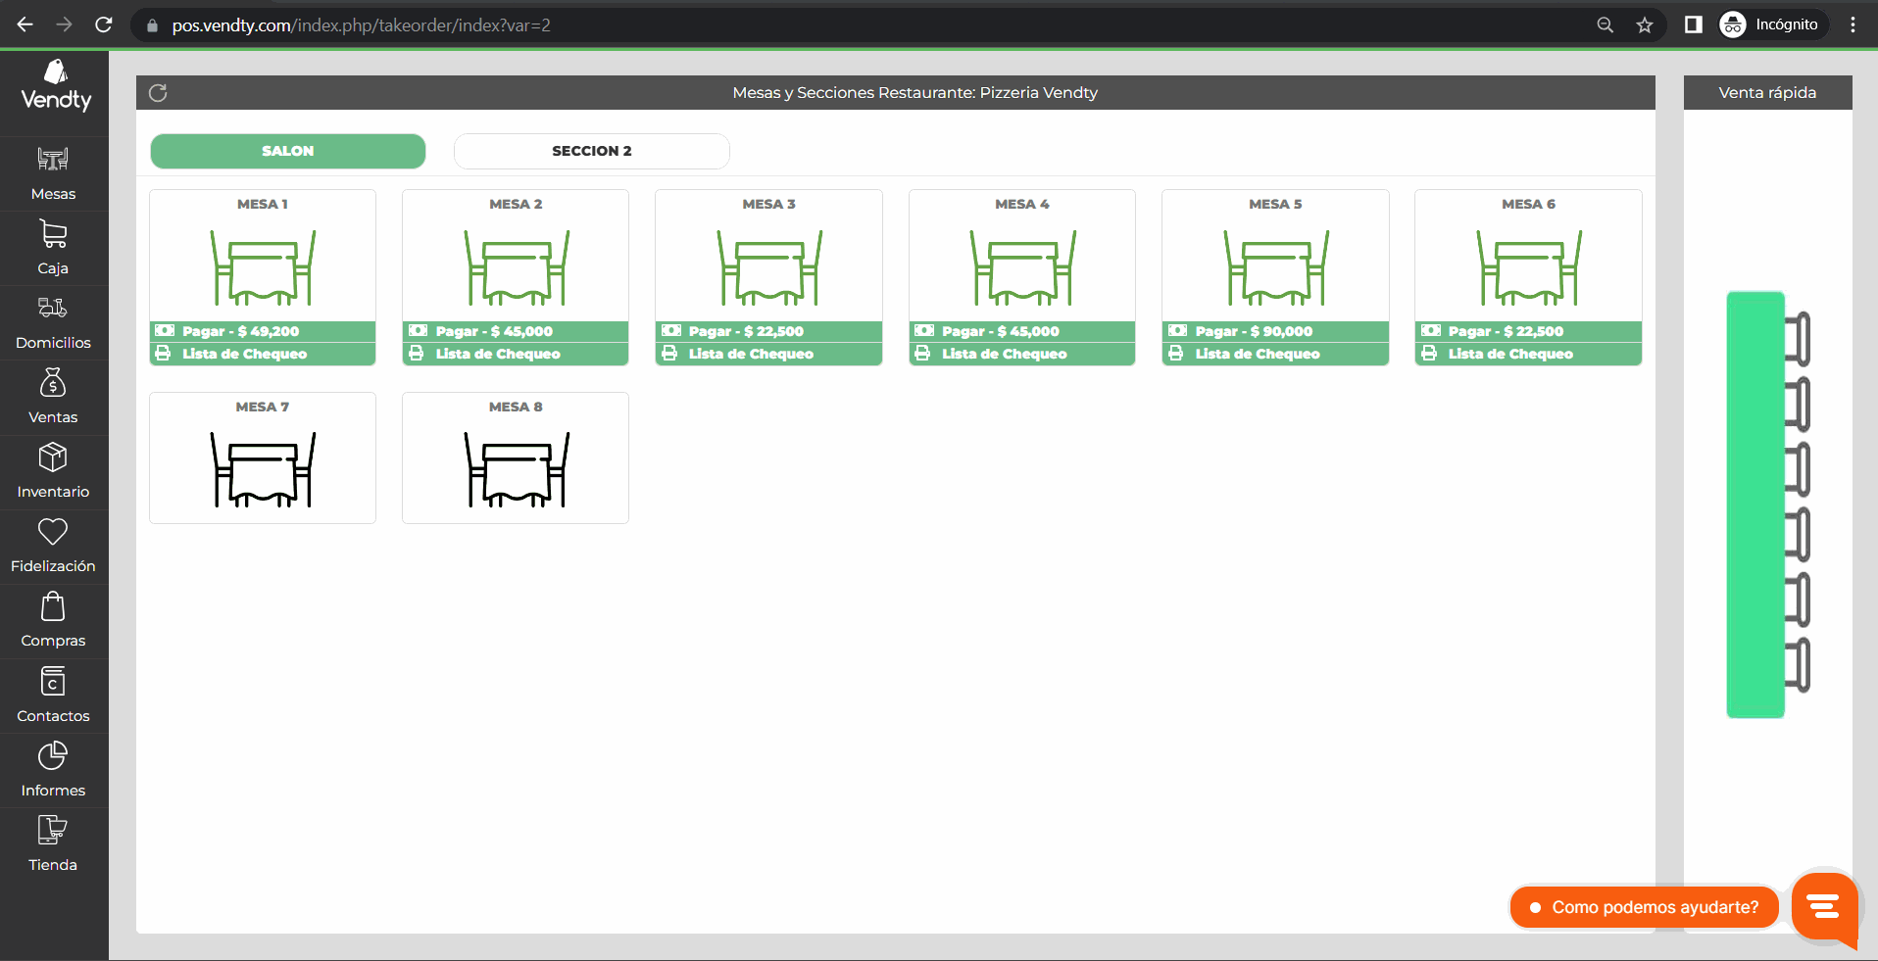Click the green bar counter graphic

pos(1767,505)
